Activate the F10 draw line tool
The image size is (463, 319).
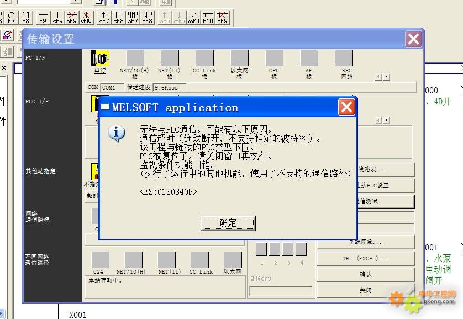point(208,18)
